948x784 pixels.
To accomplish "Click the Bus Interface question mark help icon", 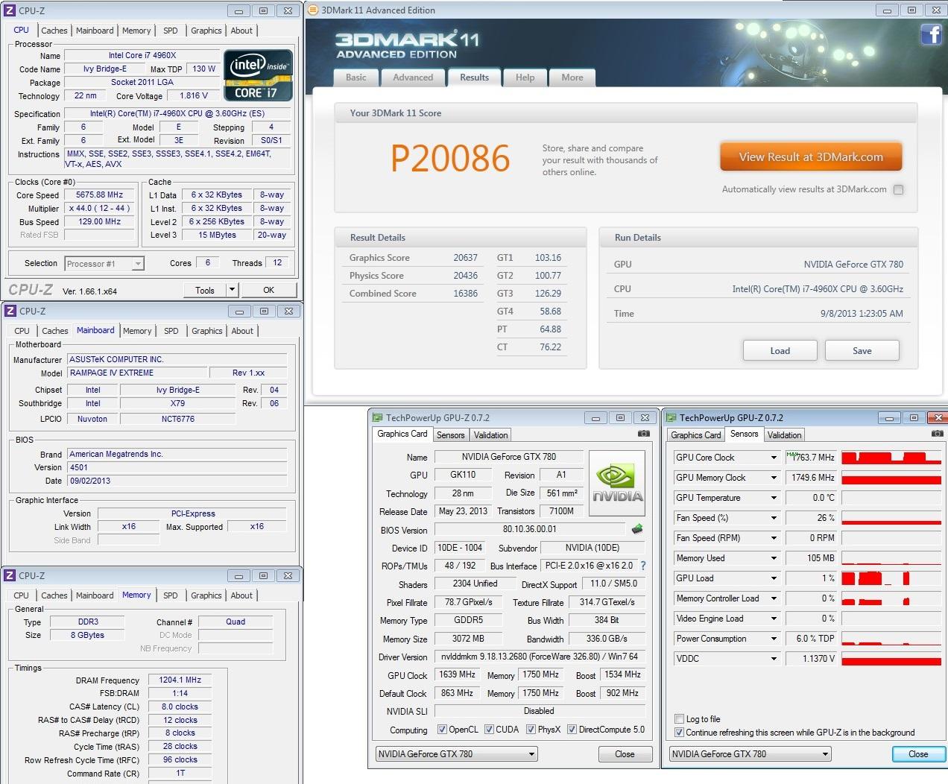I will pyautogui.click(x=643, y=566).
